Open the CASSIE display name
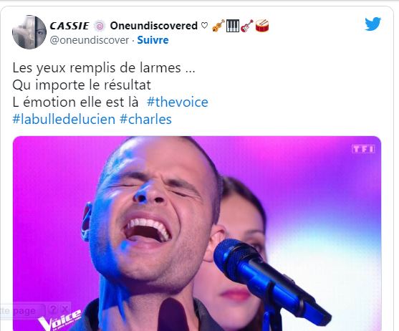 click(x=69, y=26)
